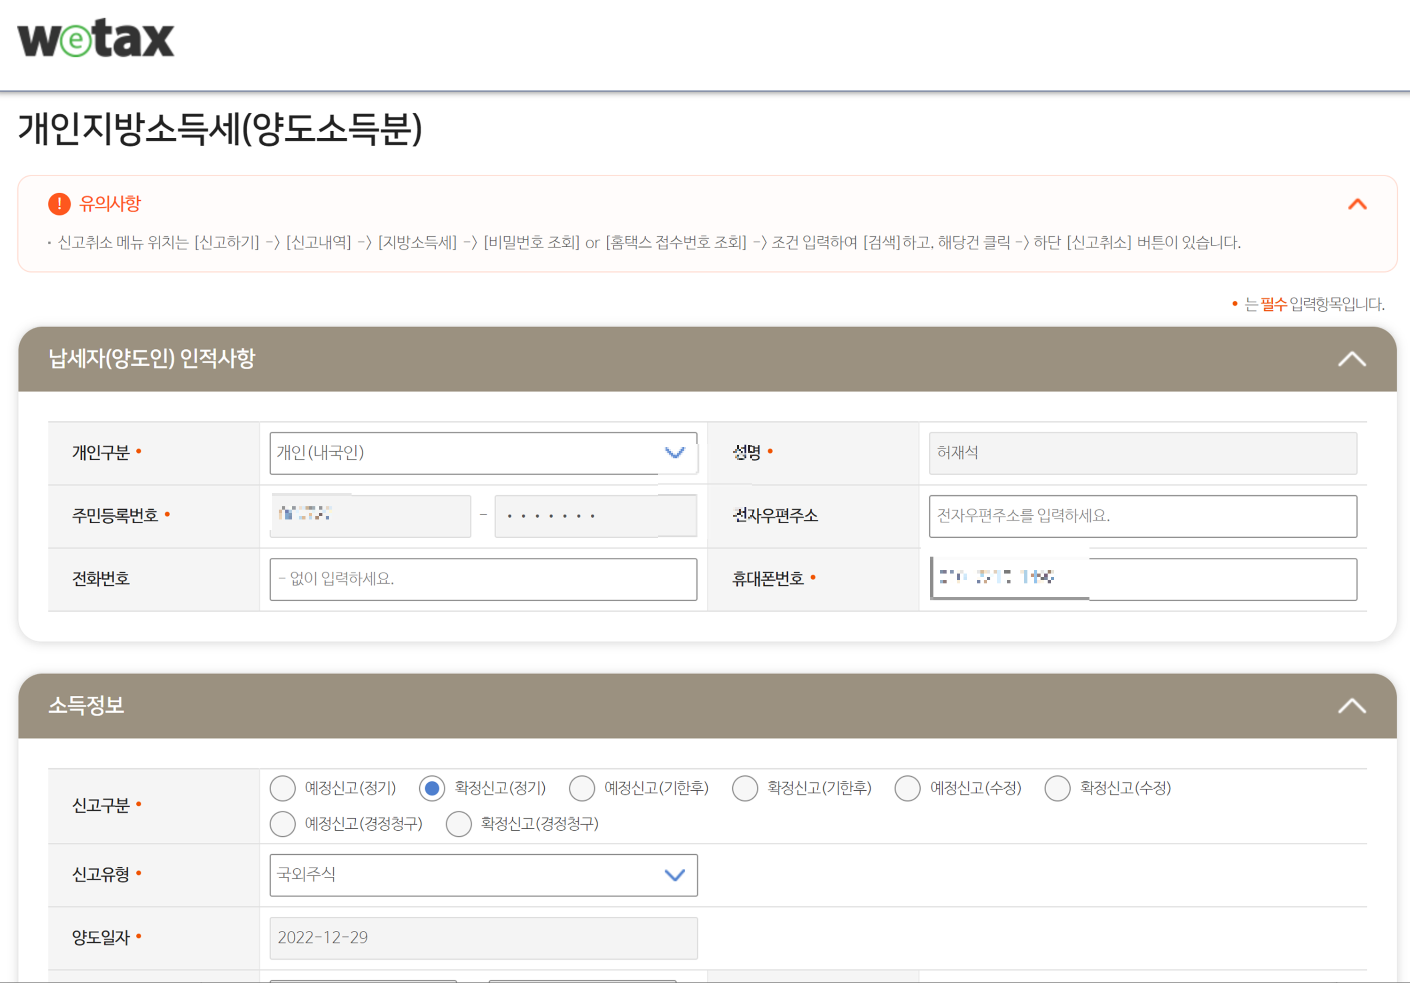The width and height of the screenshot is (1410, 983).
Task: Select 예정신고(정기) radio option
Action: pos(282,788)
